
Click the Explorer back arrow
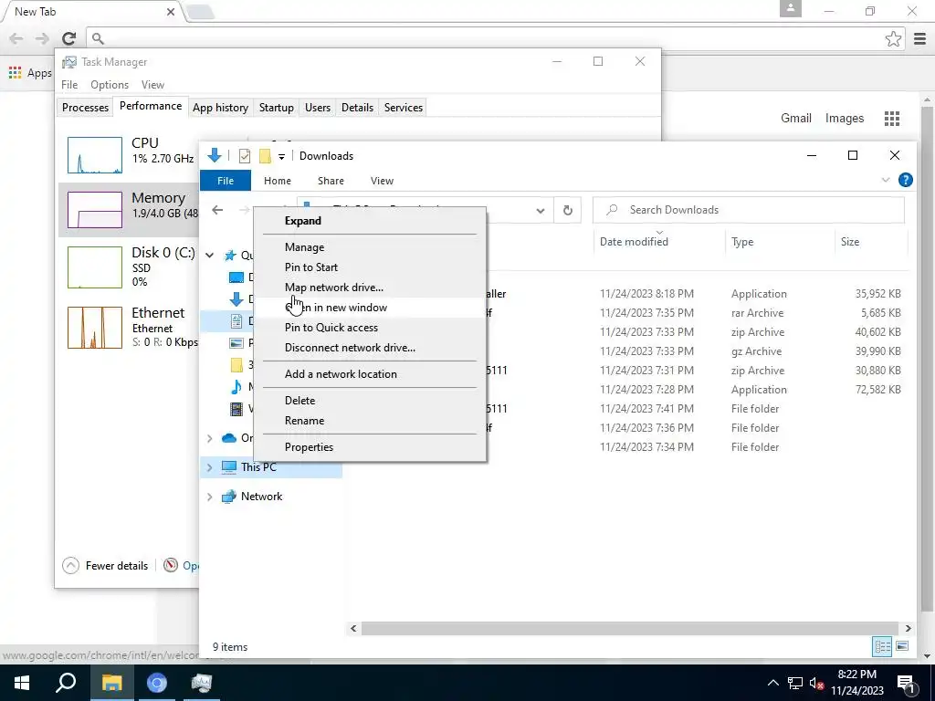coord(217,210)
